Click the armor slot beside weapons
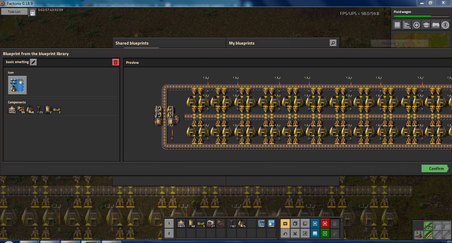This screenshot has height=243, width=452. pyautogui.click(x=418, y=235)
